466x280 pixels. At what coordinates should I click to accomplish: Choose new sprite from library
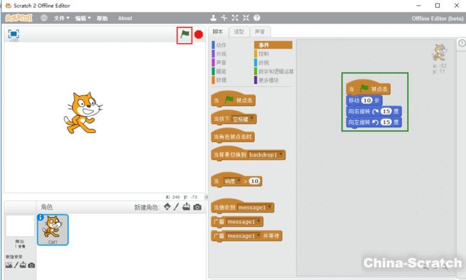tap(168, 207)
